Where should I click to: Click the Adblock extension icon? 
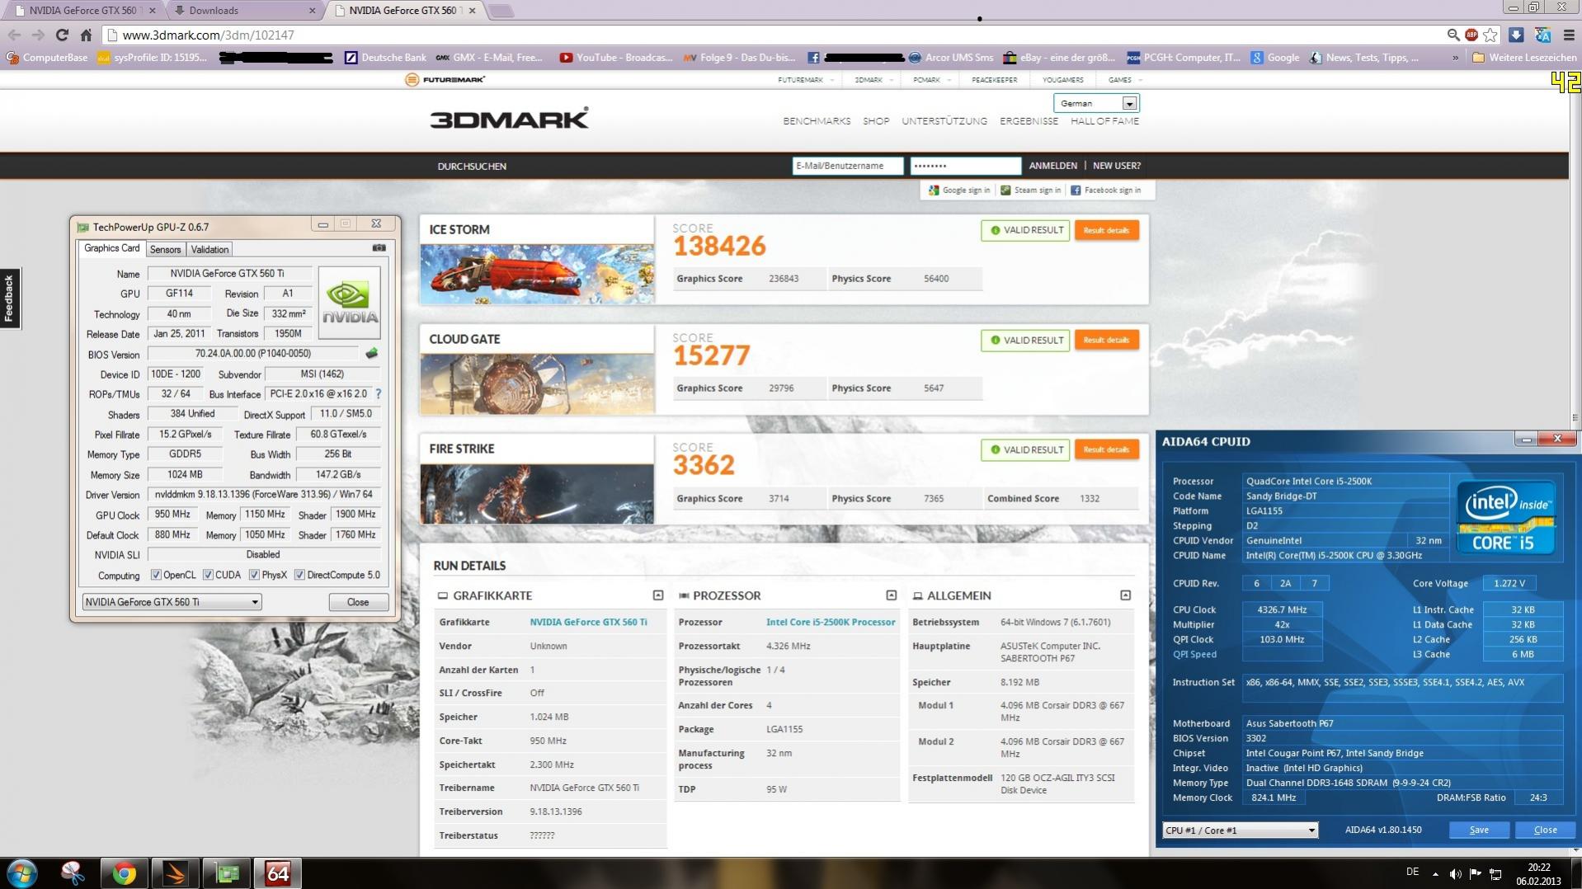[1471, 35]
